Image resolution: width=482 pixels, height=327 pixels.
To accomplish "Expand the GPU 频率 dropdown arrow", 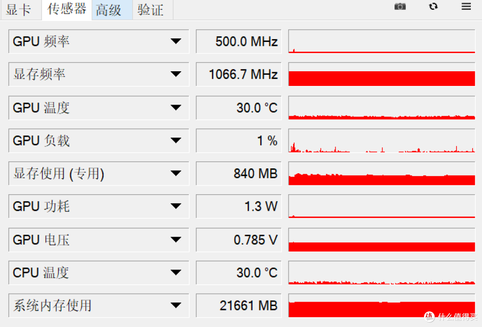I will pyautogui.click(x=176, y=41).
